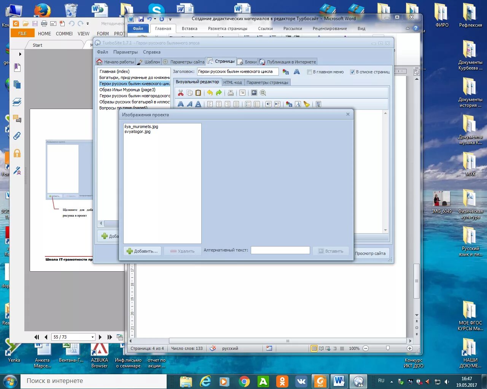Image resolution: width=487 pixels, height=389 pixels.
Task: Open the Layers panel in Foxit sidebar
Action: 17,102
